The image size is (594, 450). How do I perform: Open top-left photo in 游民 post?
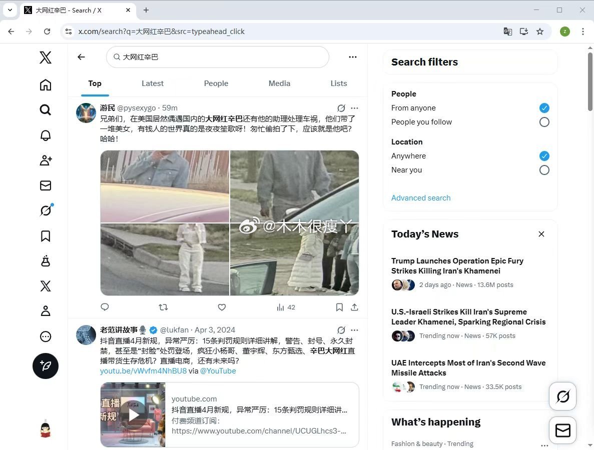(x=165, y=186)
